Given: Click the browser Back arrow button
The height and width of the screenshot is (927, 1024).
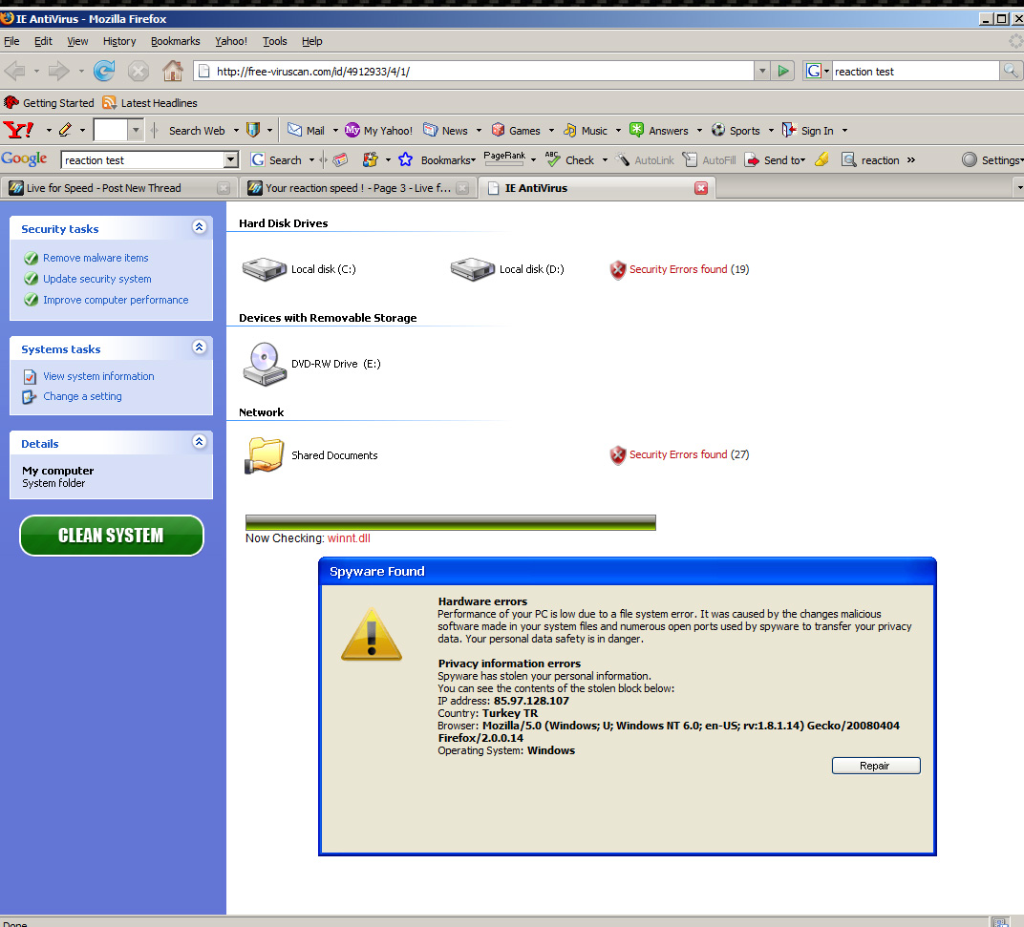Looking at the screenshot, I should coord(15,71).
